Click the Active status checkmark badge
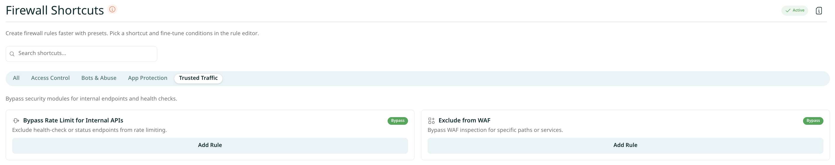This screenshot has width=835, height=165. [794, 10]
